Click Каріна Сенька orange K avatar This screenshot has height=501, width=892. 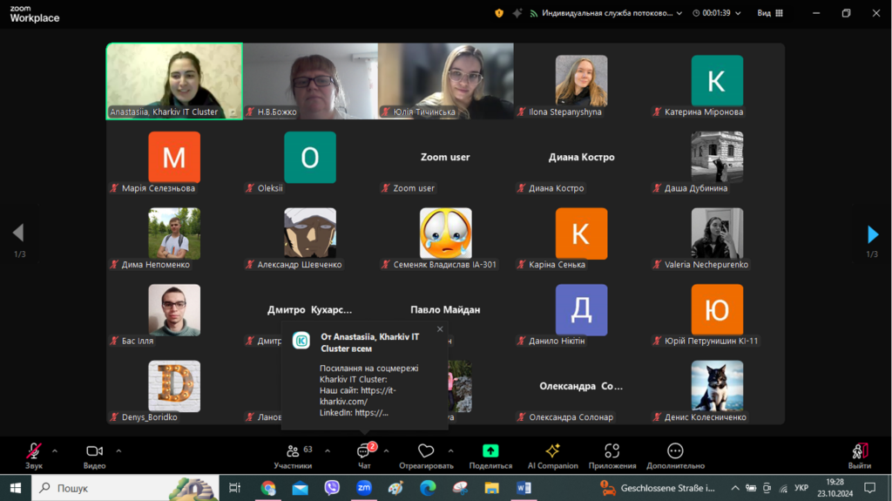point(581,234)
